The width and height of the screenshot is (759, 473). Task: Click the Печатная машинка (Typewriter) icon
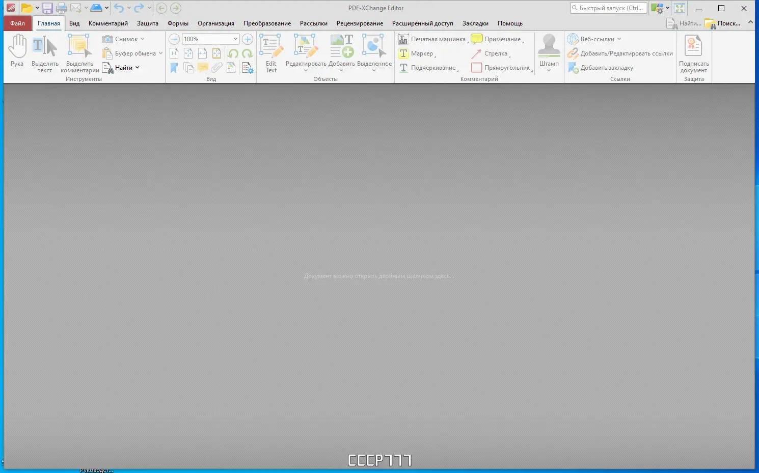tap(403, 39)
